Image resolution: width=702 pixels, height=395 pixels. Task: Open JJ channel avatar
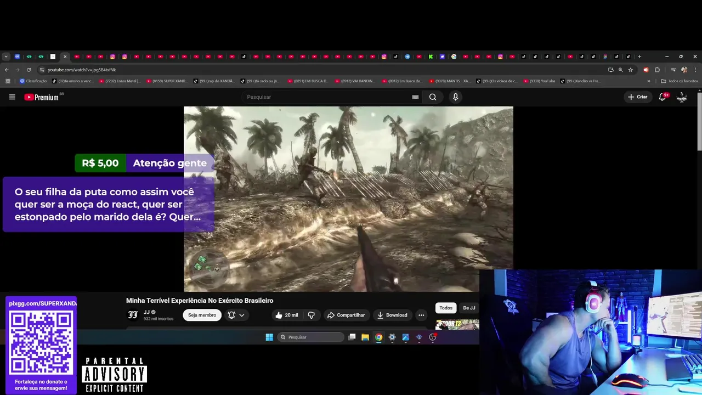(x=133, y=315)
